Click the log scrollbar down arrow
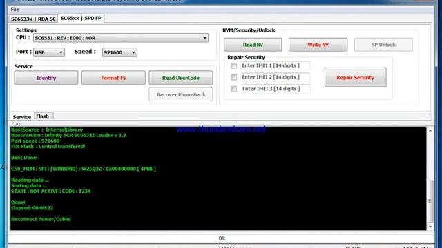The image size is (442, 248). 430,227
